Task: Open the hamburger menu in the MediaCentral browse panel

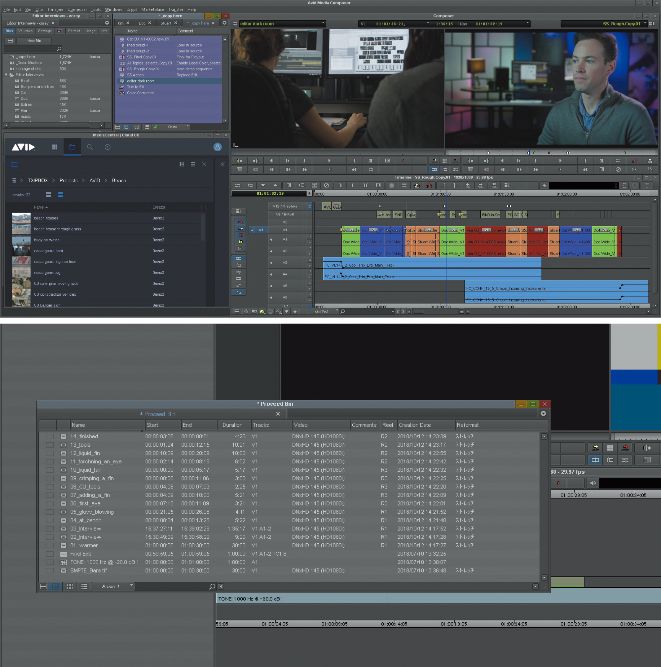Action: [193, 164]
